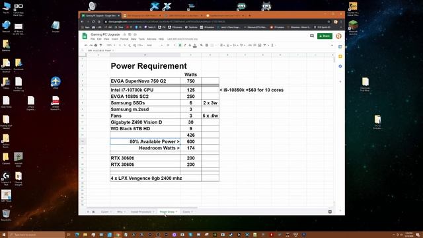Open This PC desktop icon
423x238 pixels.
6,7
